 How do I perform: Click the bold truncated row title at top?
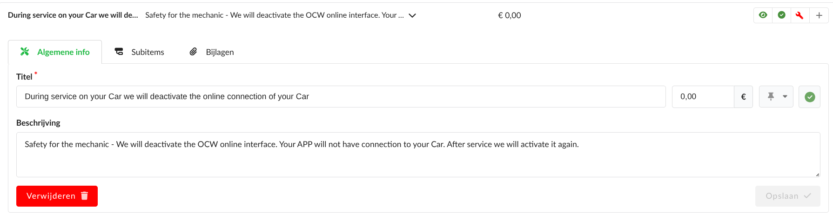pos(73,15)
